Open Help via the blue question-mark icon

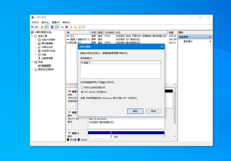(x=52, y=27)
